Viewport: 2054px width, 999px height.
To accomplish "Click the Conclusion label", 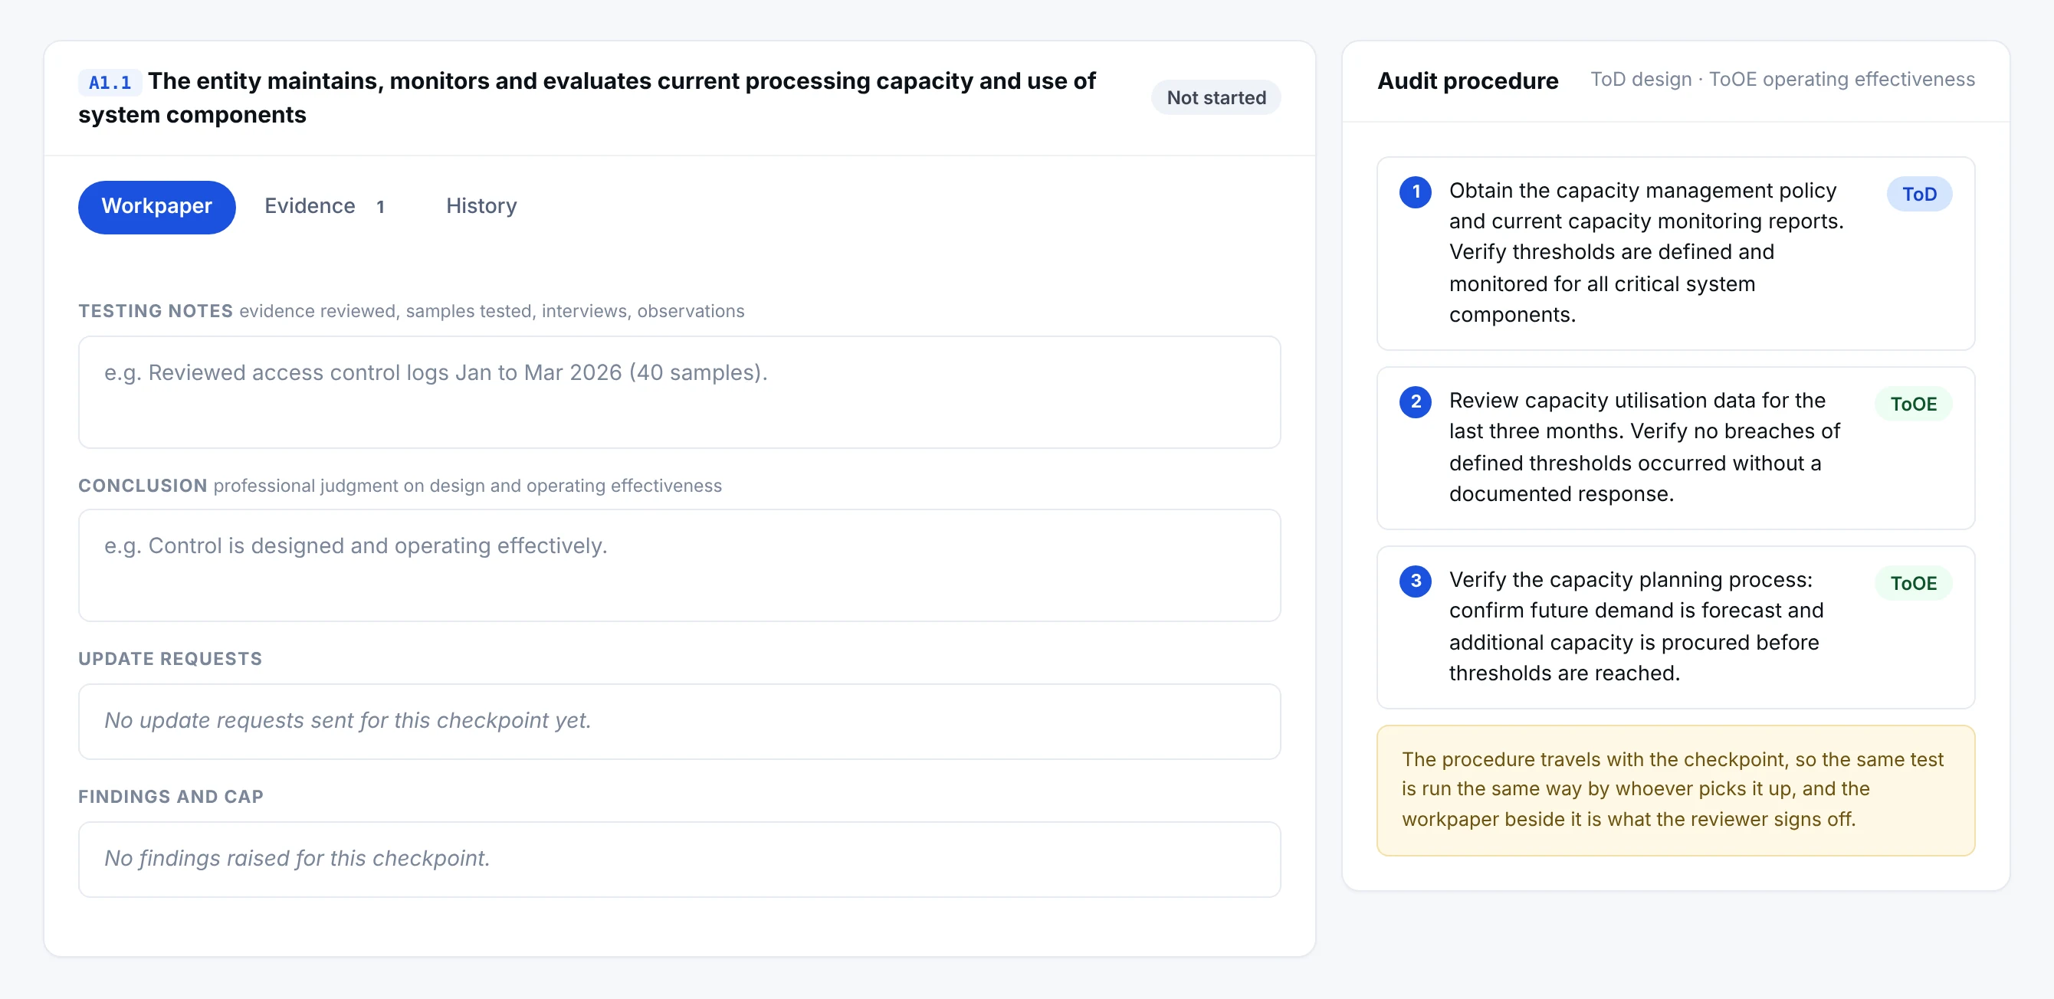I will [x=143, y=486].
